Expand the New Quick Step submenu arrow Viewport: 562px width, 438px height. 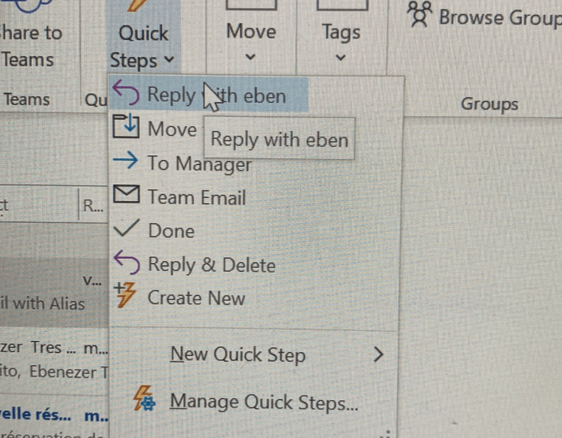[x=378, y=354]
